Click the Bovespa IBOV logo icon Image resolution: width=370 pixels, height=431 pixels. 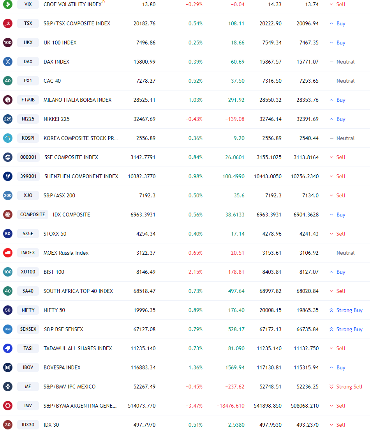coord(8,367)
